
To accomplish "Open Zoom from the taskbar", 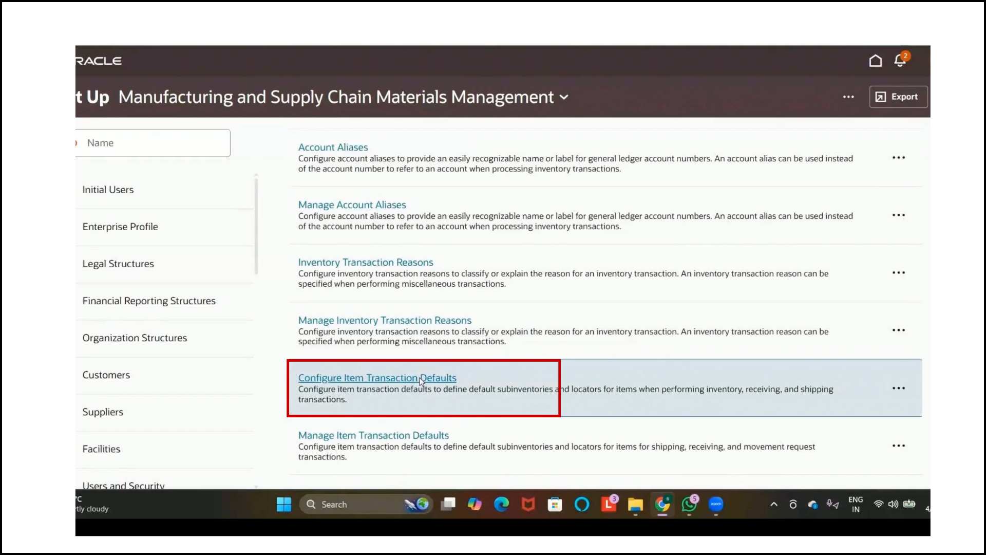I will coord(716,504).
